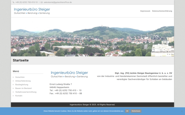Open Kontakt from the sidebar menu
The width and height of the screenshot is (185, 115).
tap(19, 96)
